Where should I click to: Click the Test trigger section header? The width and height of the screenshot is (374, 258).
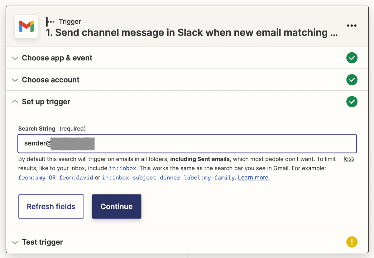[x=42, y=242]
